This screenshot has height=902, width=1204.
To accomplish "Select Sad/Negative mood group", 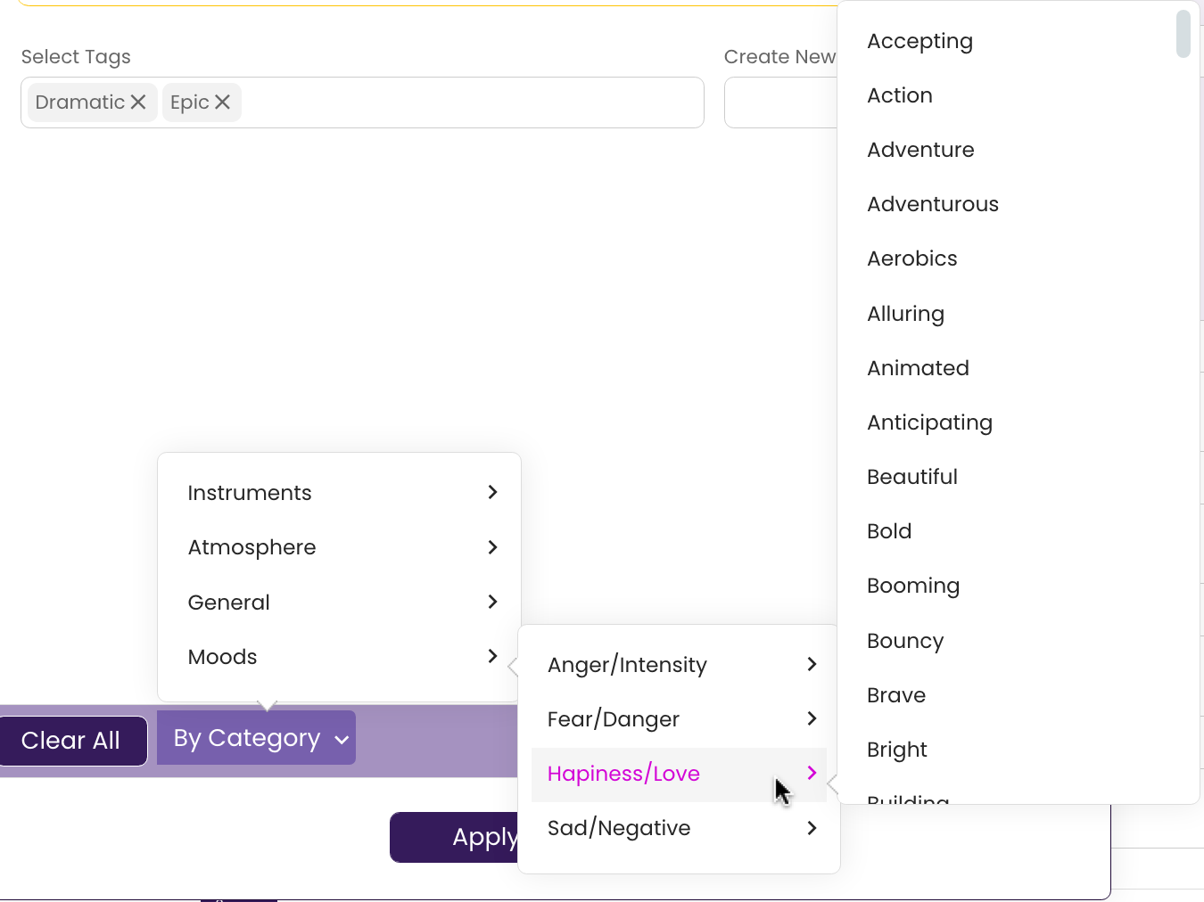I will (679, 828).
